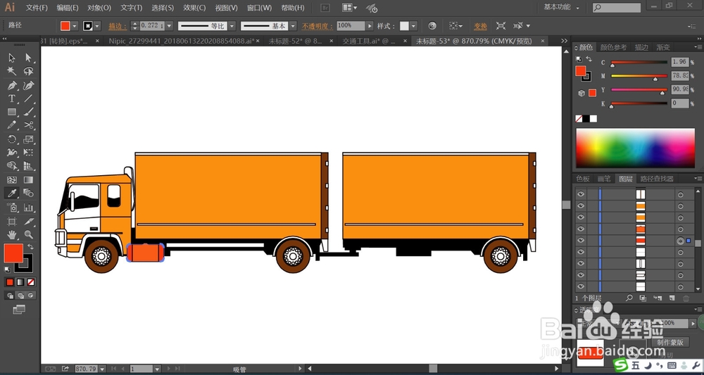Image resolution: width=704 pixels, height=375 pixels.
Task: Click the target circle of the selected sublayer
Action: coord(680,241)
